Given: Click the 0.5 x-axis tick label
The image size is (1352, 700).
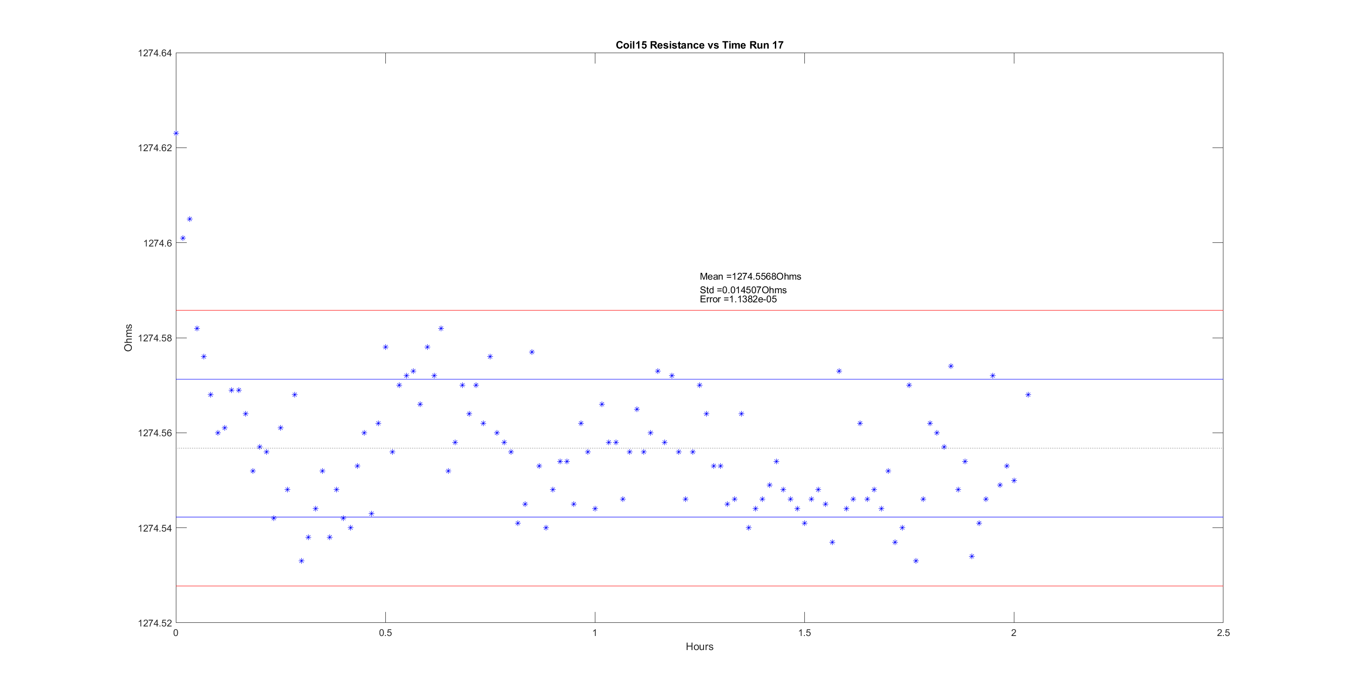Looking at the screenshot, I should (x=385, y=633).
